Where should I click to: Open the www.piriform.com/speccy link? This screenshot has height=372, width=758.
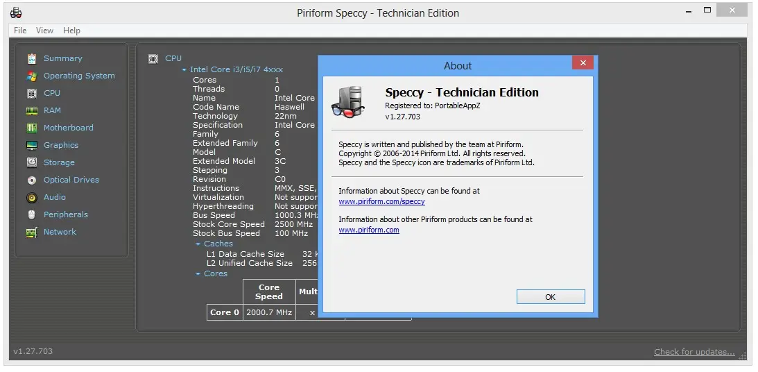[382, 202]
